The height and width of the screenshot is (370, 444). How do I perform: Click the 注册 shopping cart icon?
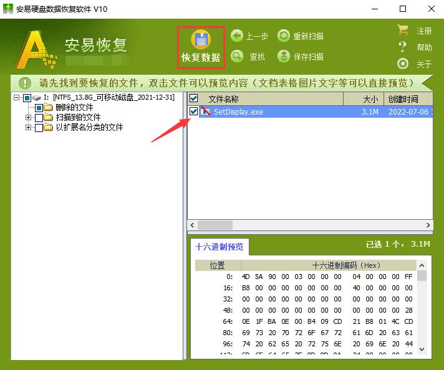pyautogui.click(x=403, y=31)
